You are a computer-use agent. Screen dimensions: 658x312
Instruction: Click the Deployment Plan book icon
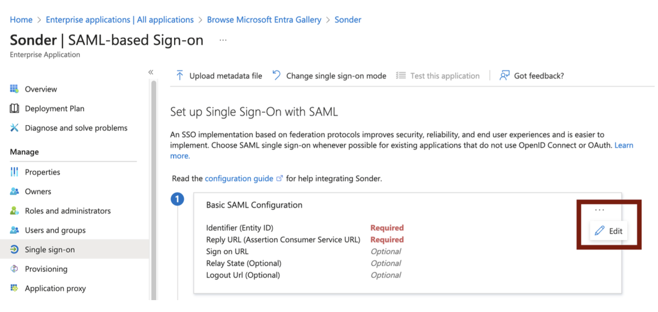pyautogui.click(x=14, y=108)
